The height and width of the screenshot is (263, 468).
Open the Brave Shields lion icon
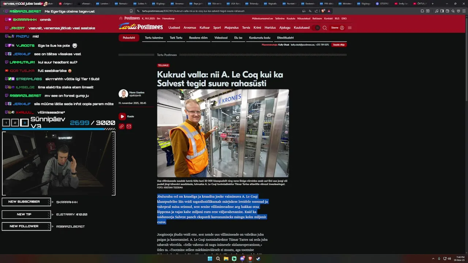323,11
